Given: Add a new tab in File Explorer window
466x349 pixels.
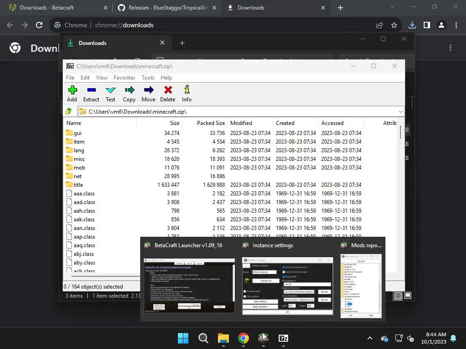Looking at the screenshot, I should pos(182,43).
